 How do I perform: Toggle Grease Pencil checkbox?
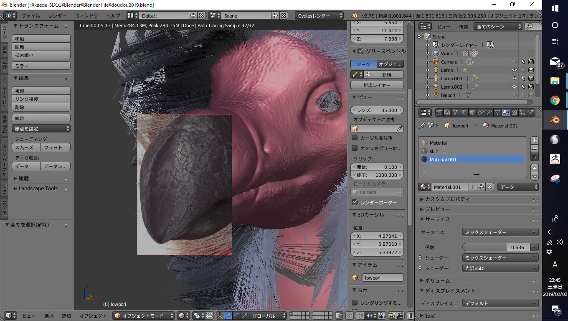[361, 51]
